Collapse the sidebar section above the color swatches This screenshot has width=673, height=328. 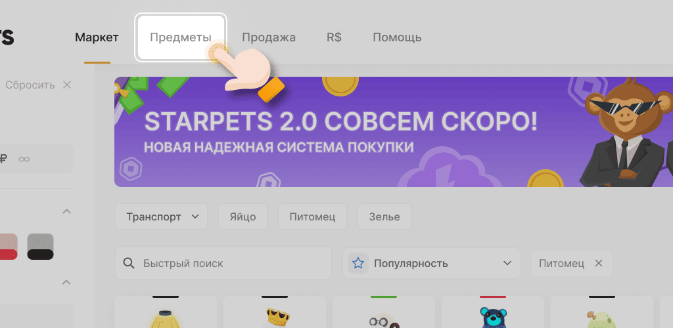tap(66, 212)
